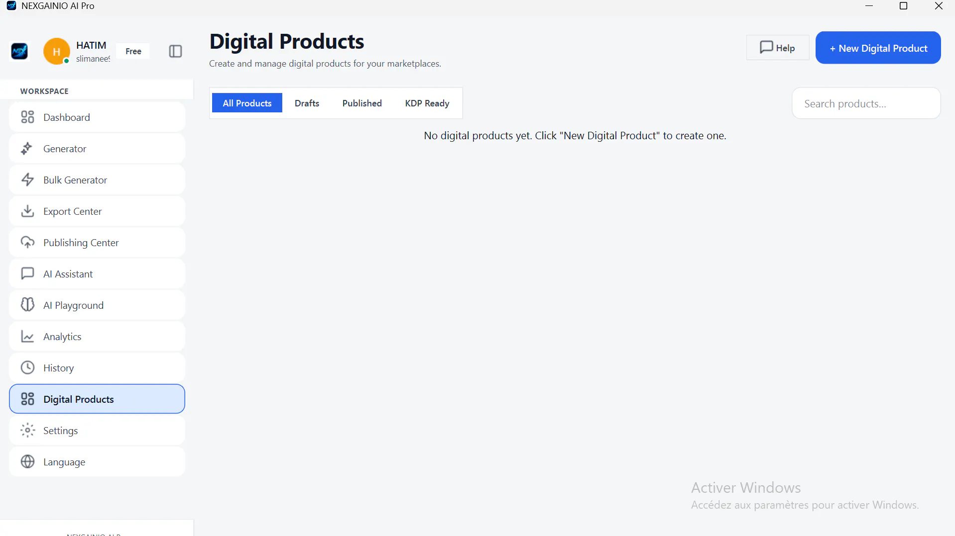The image size is (955, 536).
Task: Open AI Playground brain icon
Action: click(27, 305)
